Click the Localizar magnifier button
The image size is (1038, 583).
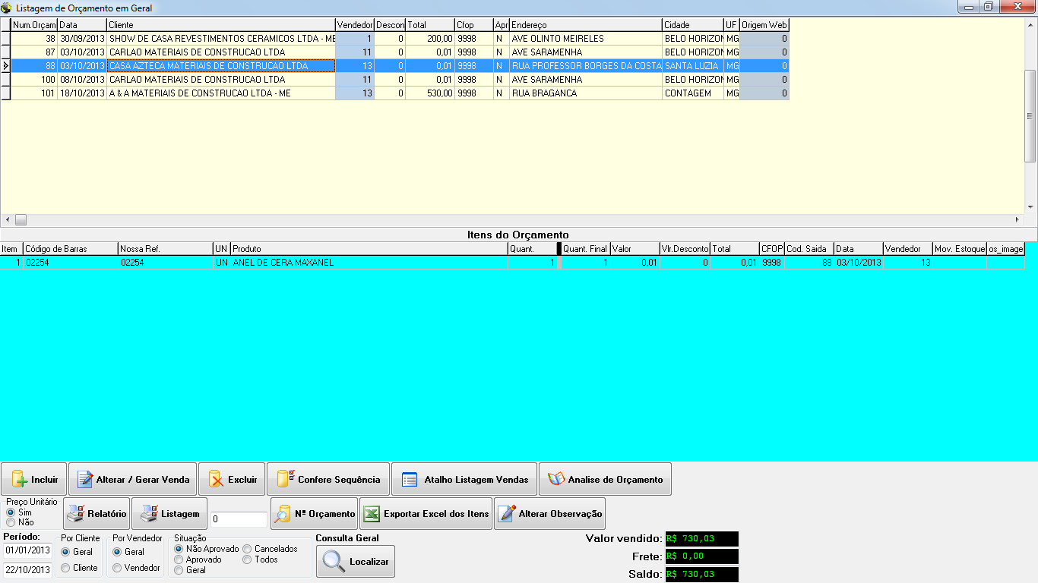pos(356,561)
